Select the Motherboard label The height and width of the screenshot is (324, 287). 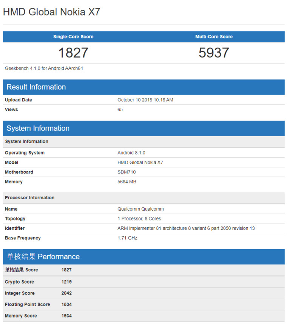pos(19,172)
